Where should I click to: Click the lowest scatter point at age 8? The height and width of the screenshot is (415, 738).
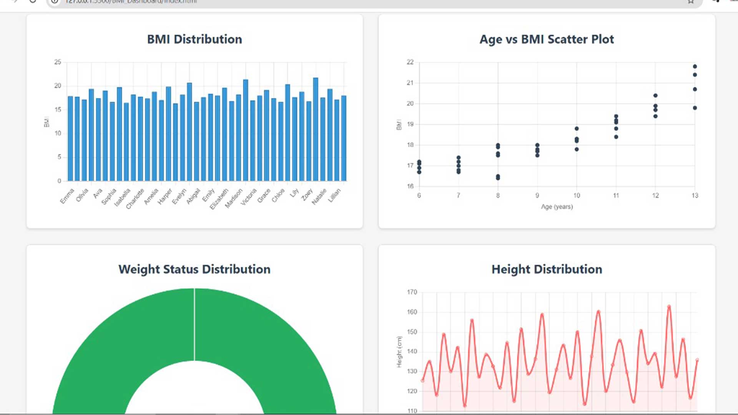[498, 178]
